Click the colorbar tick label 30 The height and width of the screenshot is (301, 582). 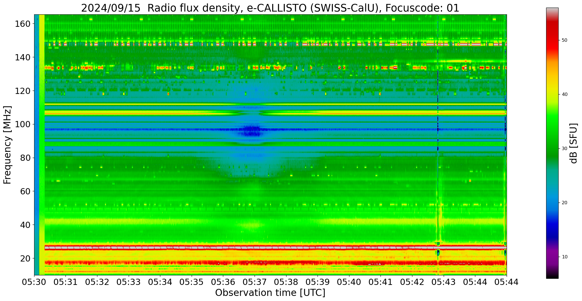tap(565, 149)
